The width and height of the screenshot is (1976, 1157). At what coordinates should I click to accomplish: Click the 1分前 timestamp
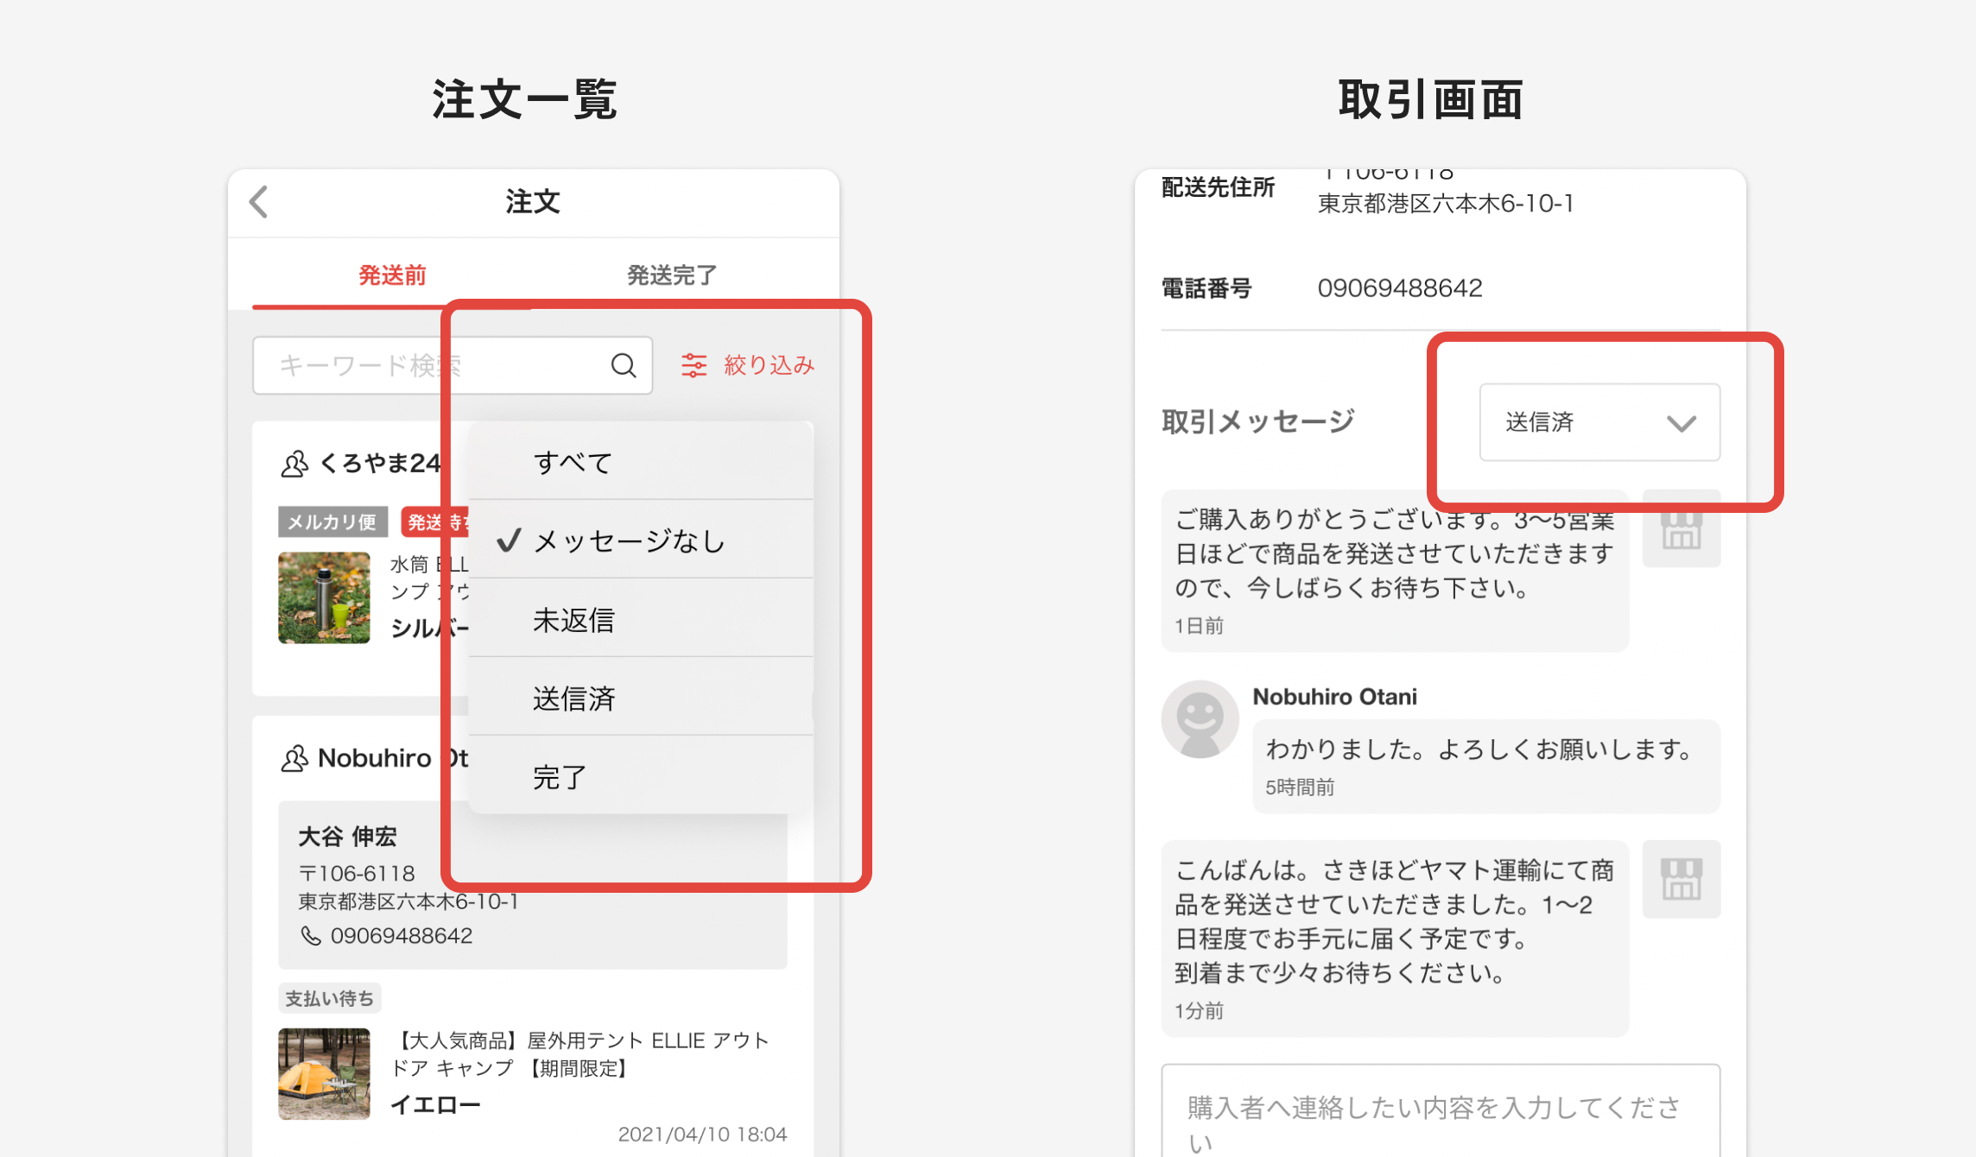tap(1199, 1011)
